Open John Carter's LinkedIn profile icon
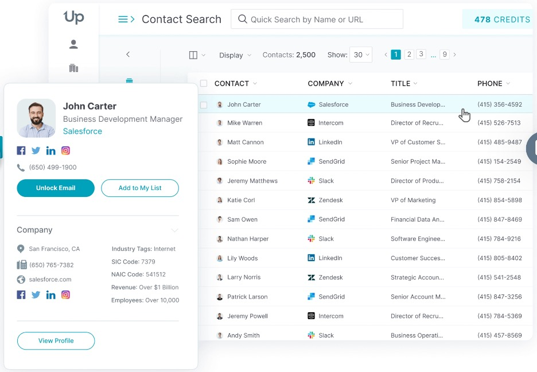Screen dimensions: 537x372 (x=50, y=150)
